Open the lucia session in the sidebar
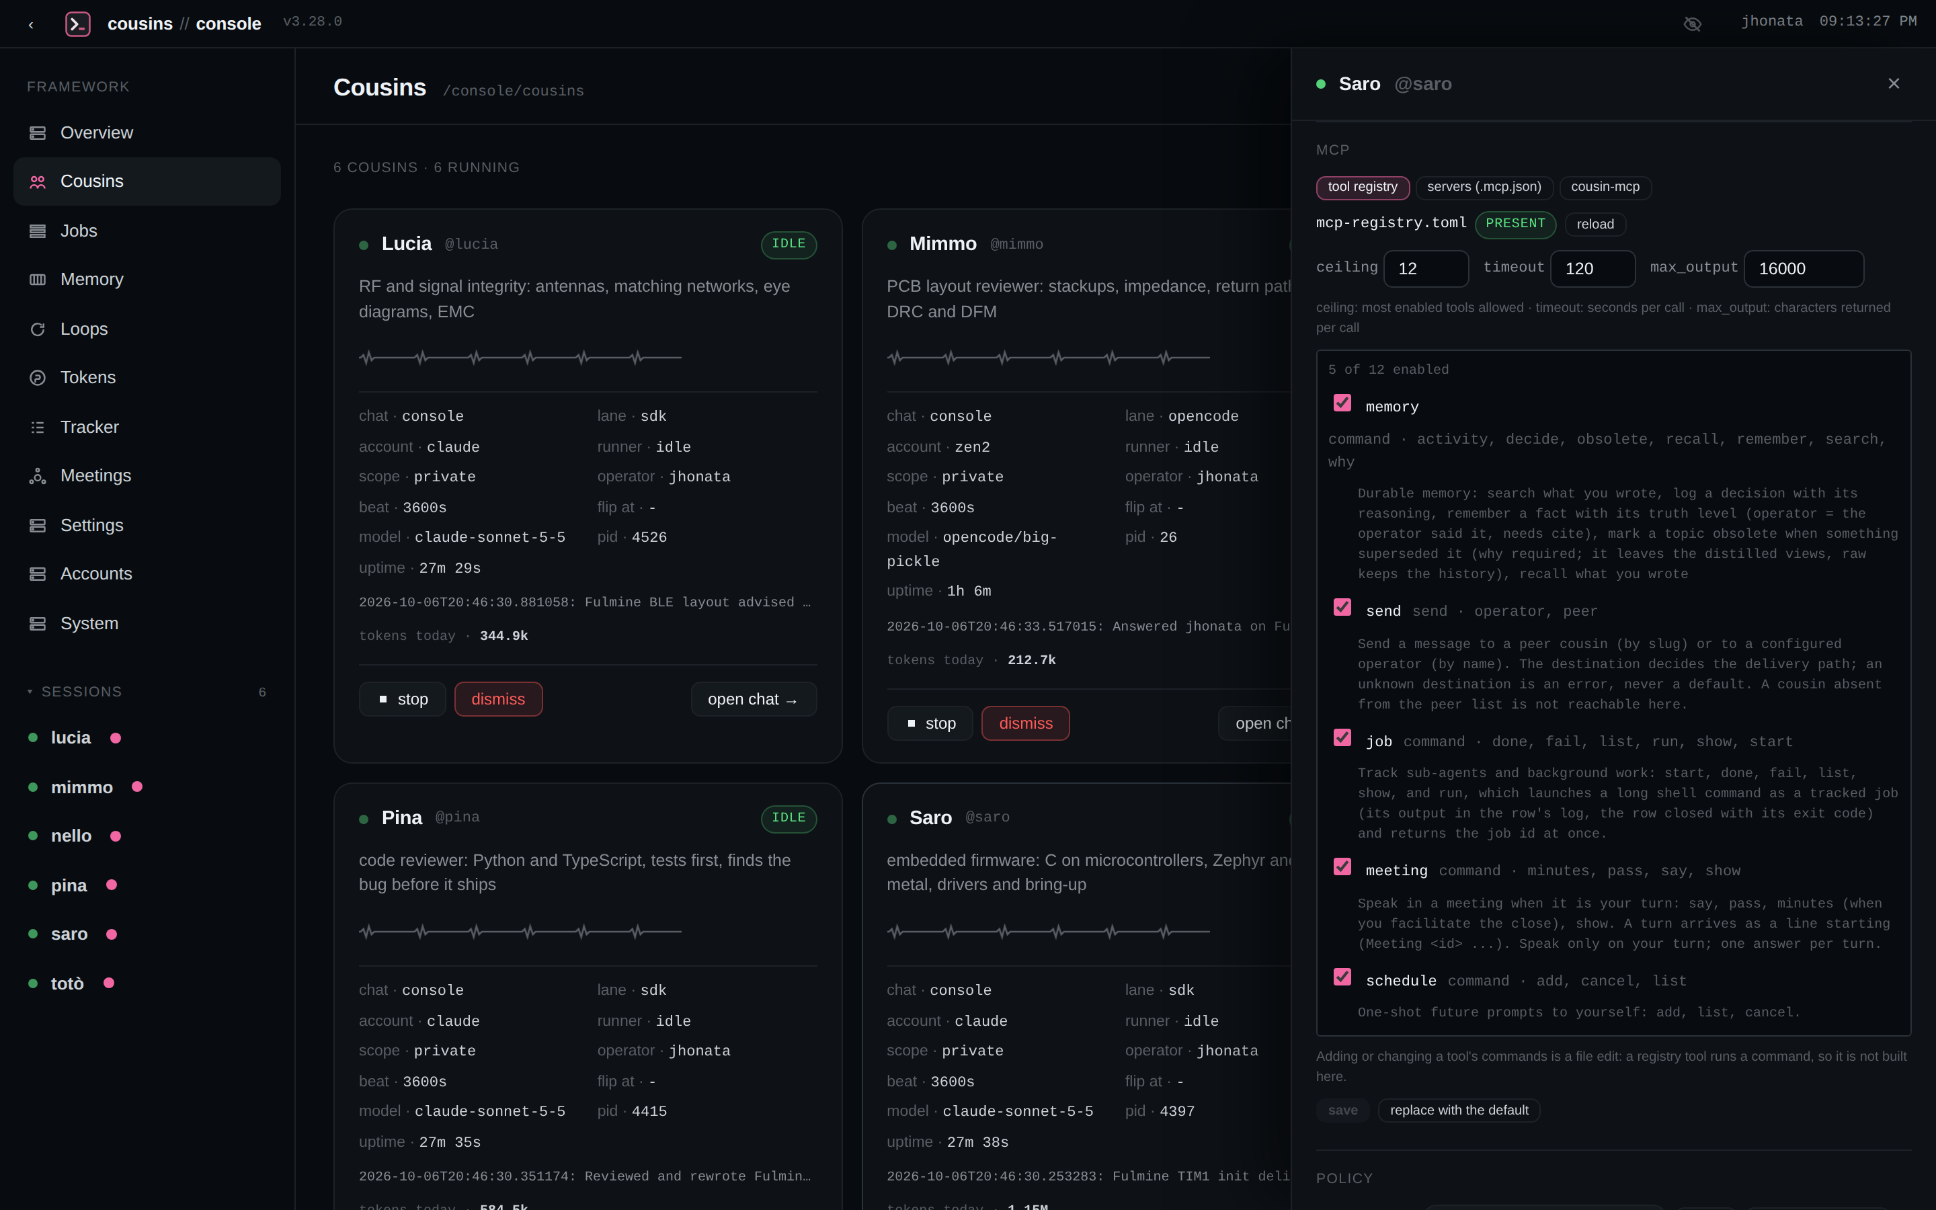 tap(147, 738)
